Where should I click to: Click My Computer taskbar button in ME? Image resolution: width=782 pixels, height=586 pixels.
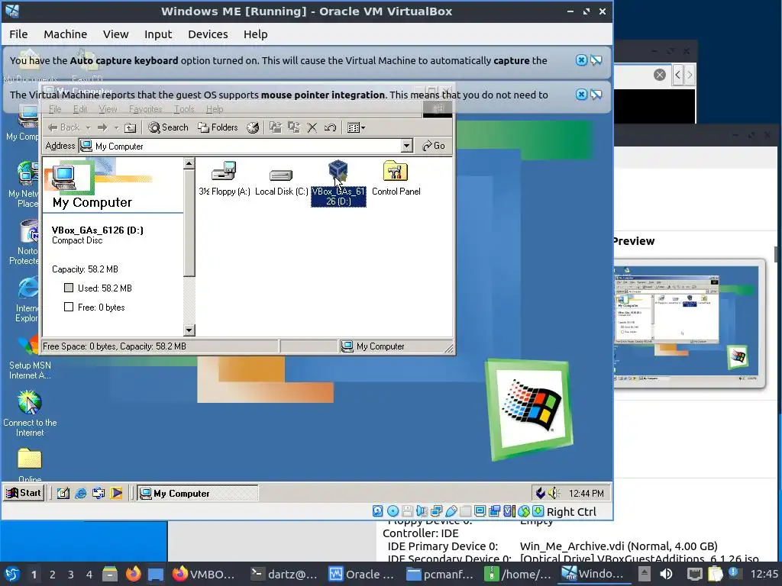pyautogui.click(x=198, y=494)
